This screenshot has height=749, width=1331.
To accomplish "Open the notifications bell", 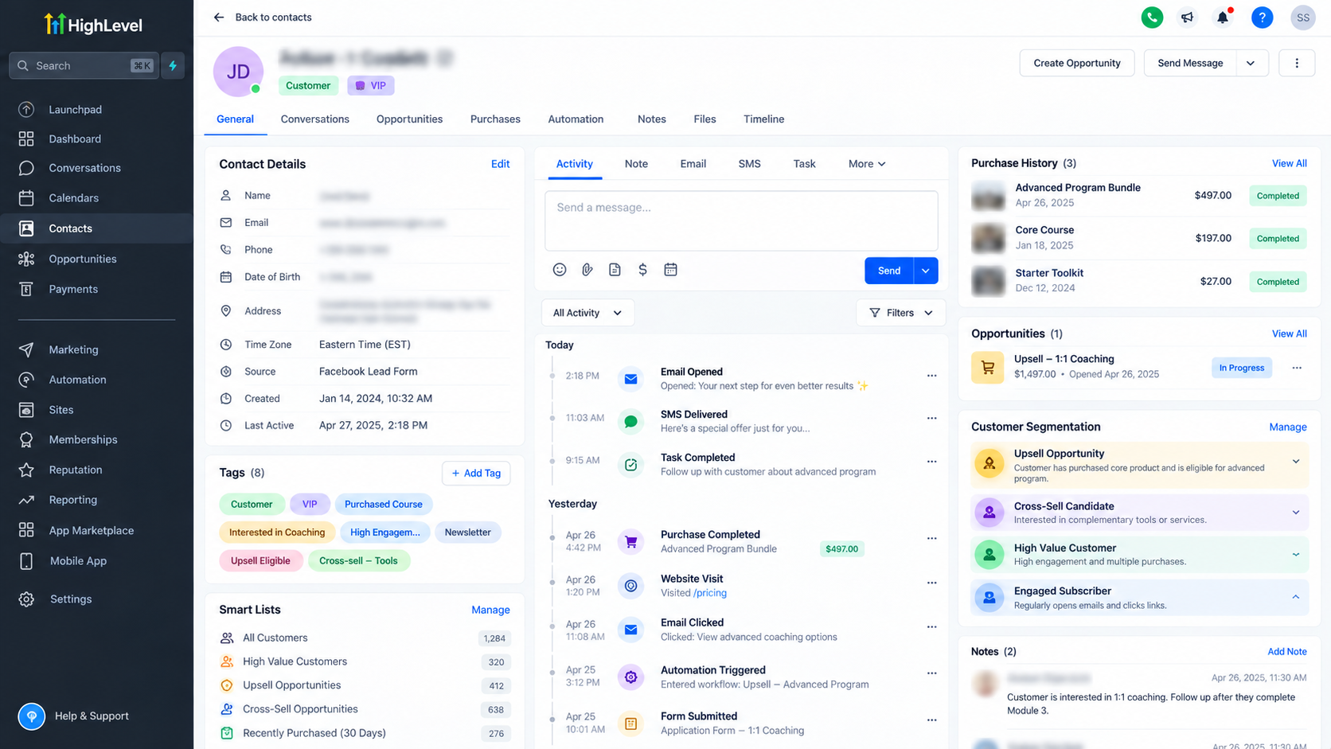I will [1223, 18].
